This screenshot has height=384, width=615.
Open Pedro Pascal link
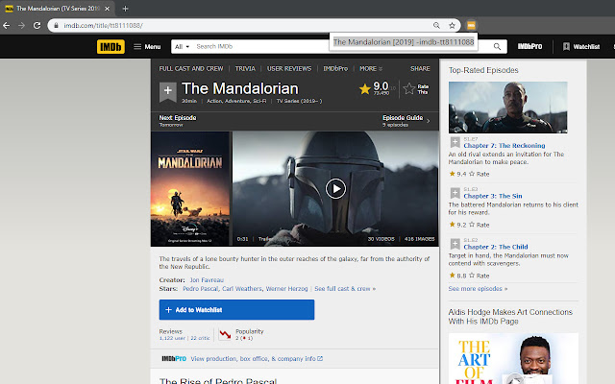pyautogui.click(x=201, y=289)
